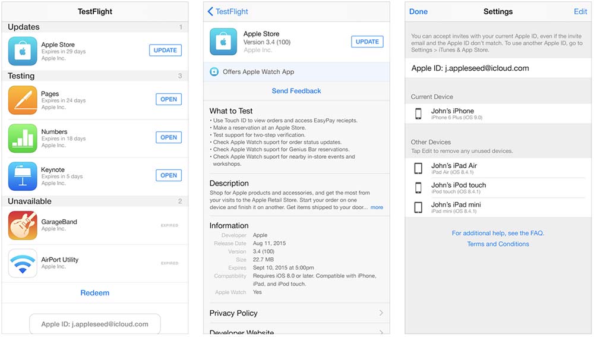Tap the AirPort Utility EXPIRED label
The image size is (594, 337).
pos(169,263)
